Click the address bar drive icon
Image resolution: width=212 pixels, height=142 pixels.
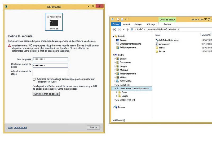[x=132, y=30]
